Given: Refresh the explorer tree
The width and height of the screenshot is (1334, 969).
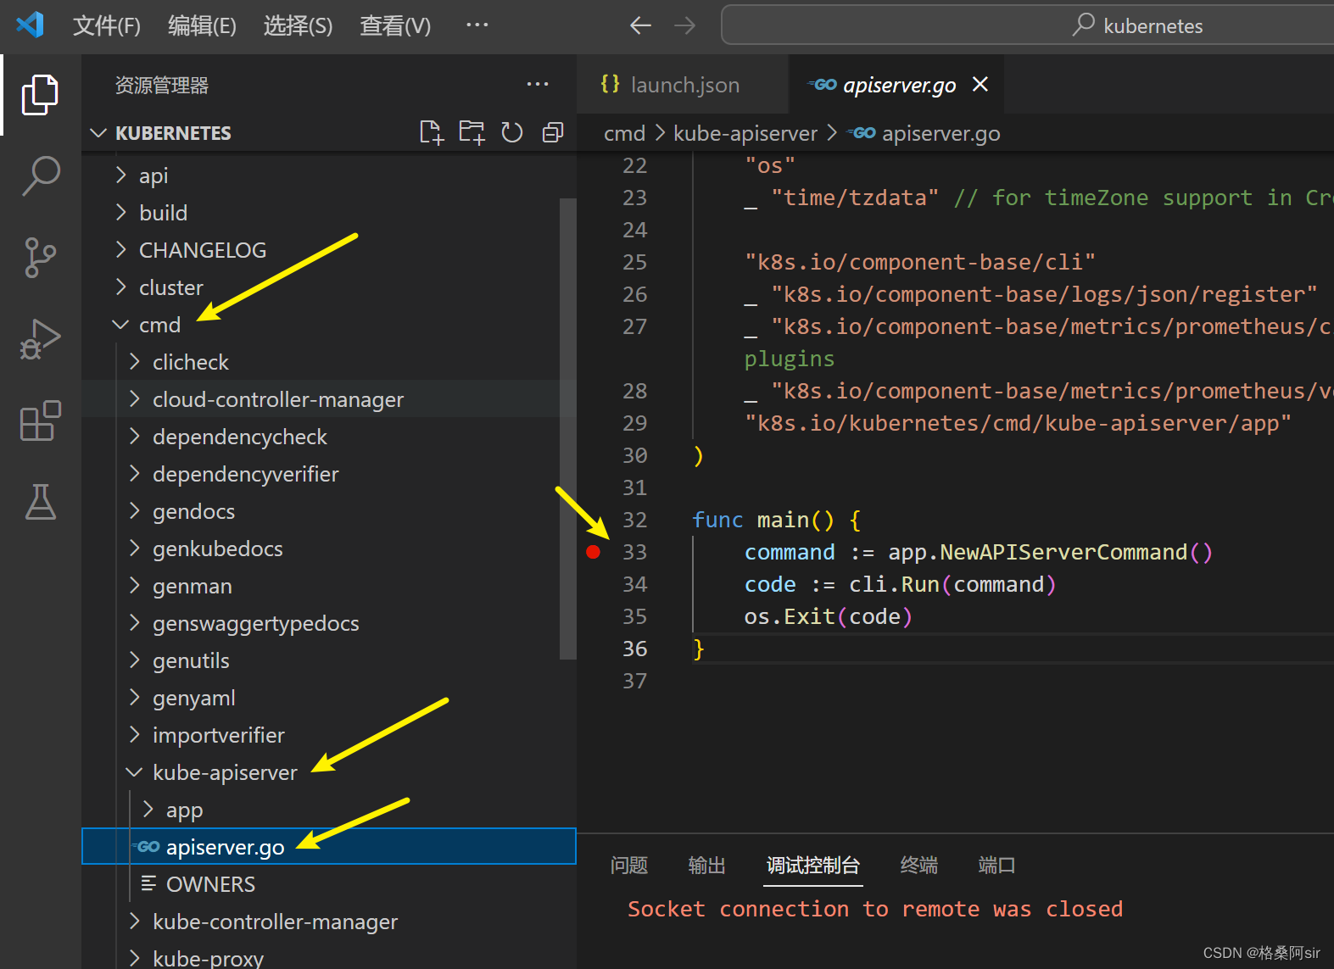Looking at the screenshot, I should (511, 132).
